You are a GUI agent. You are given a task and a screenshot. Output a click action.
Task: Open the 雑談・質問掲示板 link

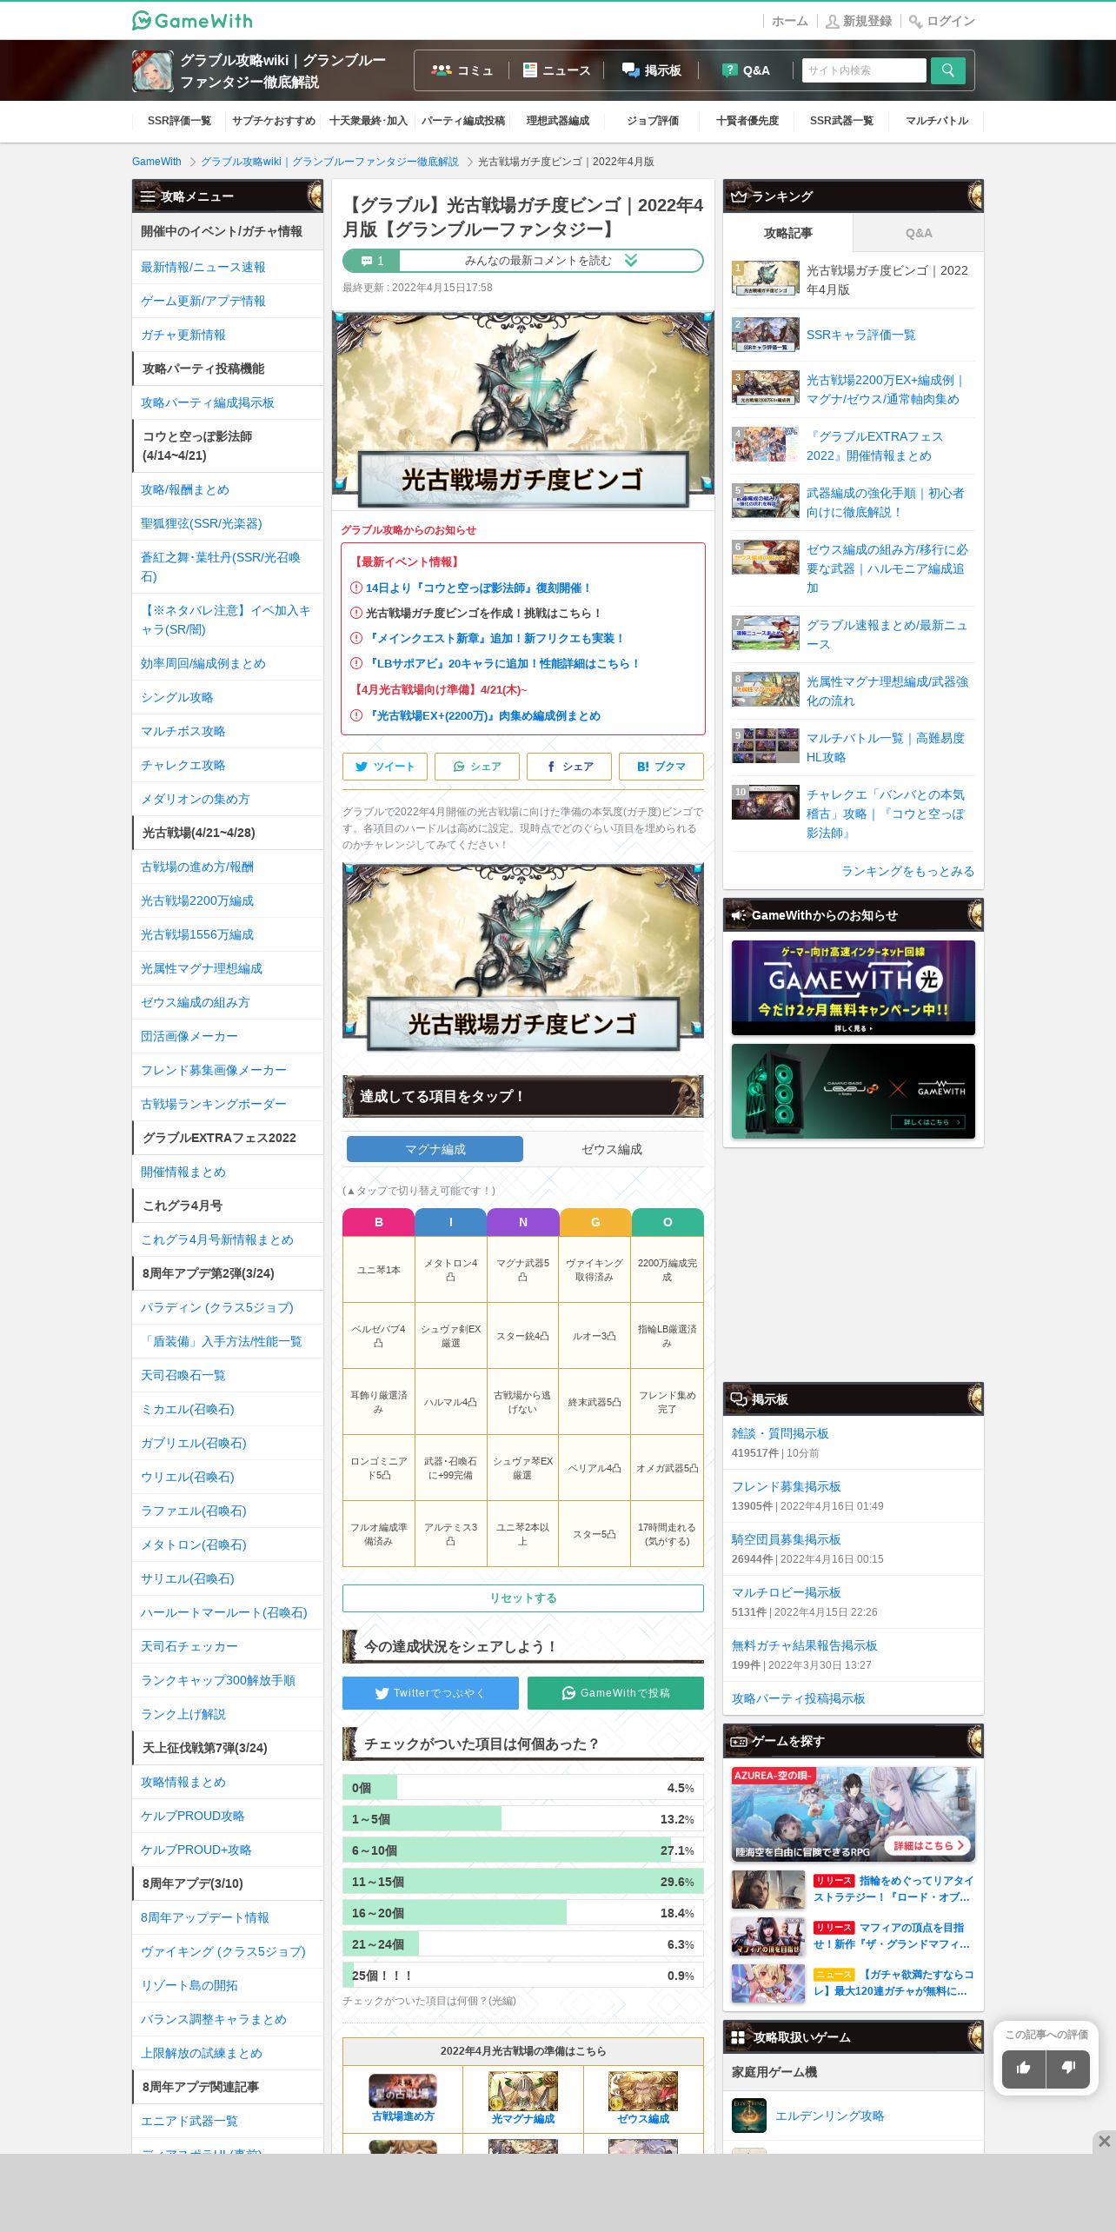click(x=781, y=1433)
